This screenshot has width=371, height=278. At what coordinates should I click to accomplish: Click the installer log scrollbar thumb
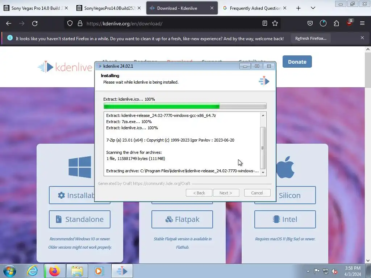(x=263, y=148)
